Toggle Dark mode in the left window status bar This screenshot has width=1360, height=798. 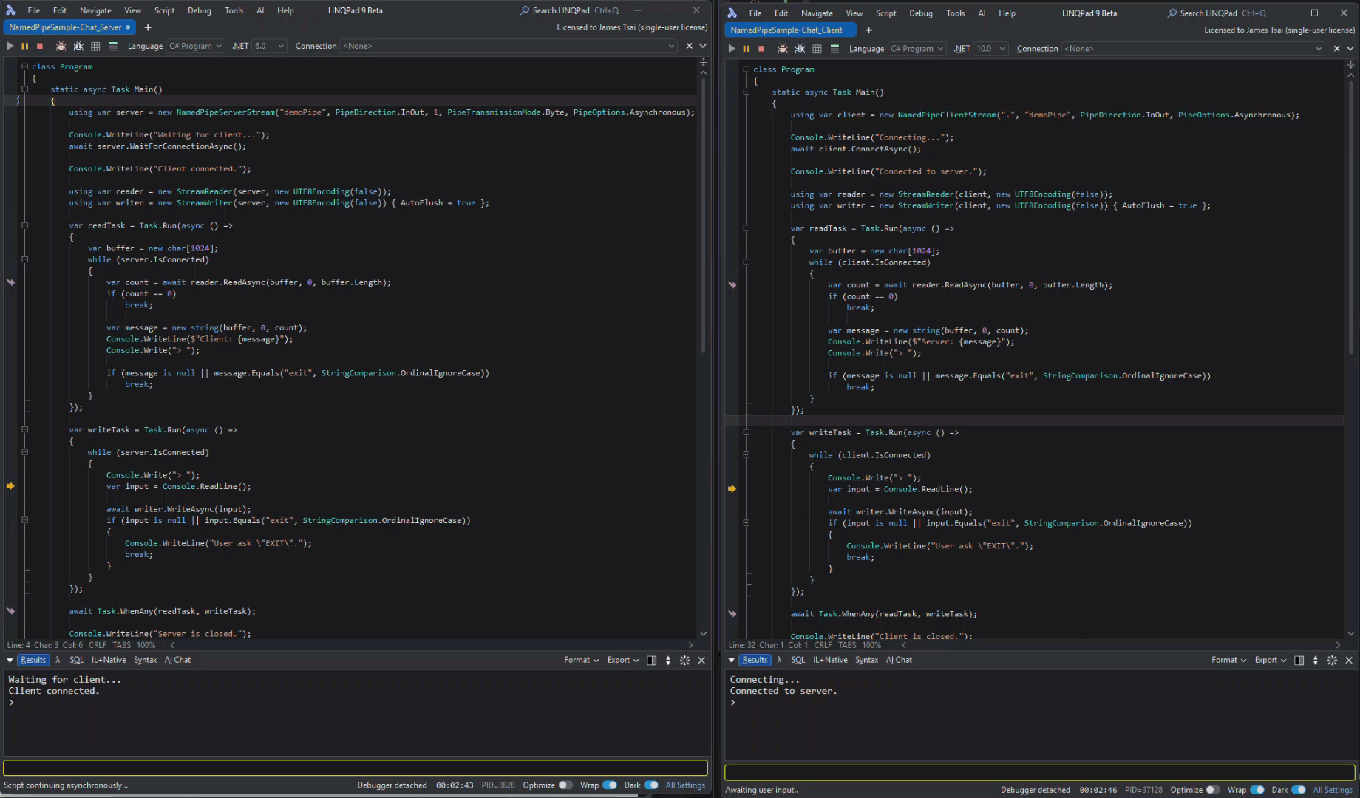click(650, 785)
